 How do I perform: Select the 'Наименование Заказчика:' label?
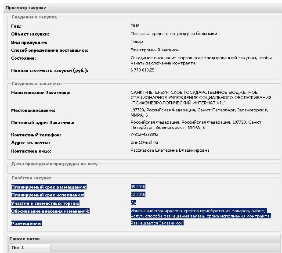click(41, 93)
